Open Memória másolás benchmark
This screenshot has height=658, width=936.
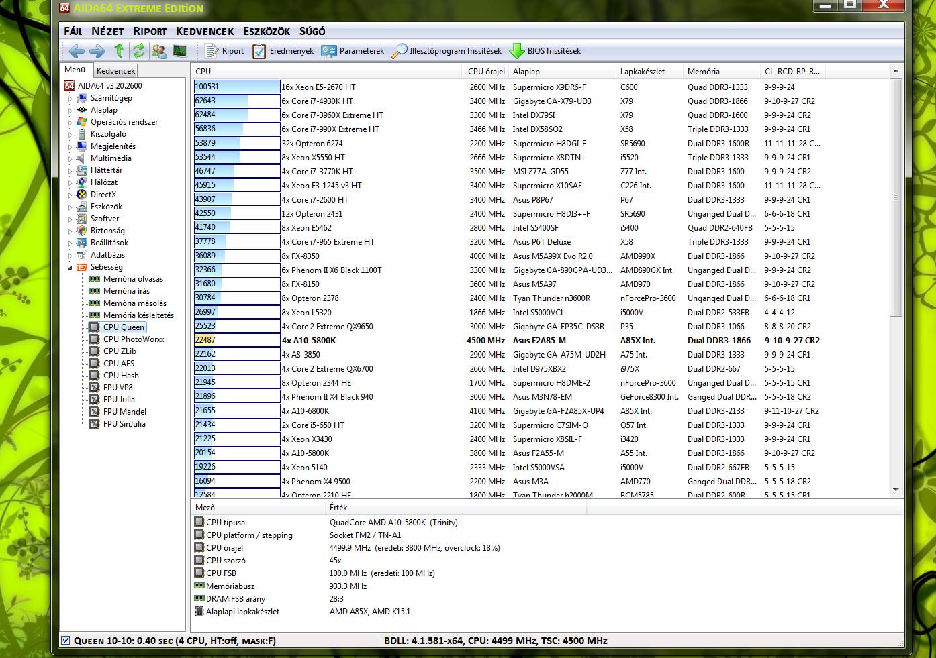[135, 303]
